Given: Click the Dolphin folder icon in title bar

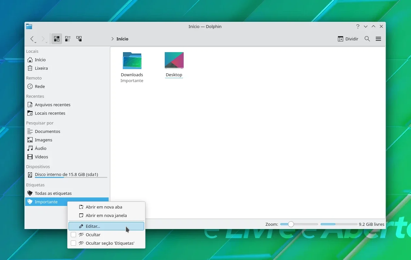Looking at the screenshot, I should click(29, 26).
